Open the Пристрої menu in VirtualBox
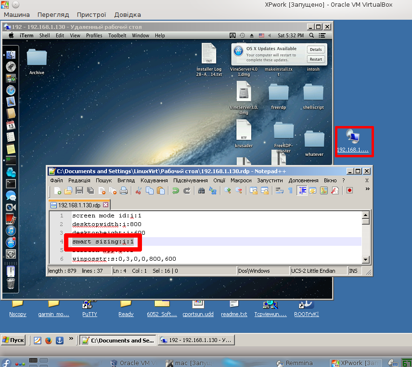412x367 pixels. click(x=91, y=15)
